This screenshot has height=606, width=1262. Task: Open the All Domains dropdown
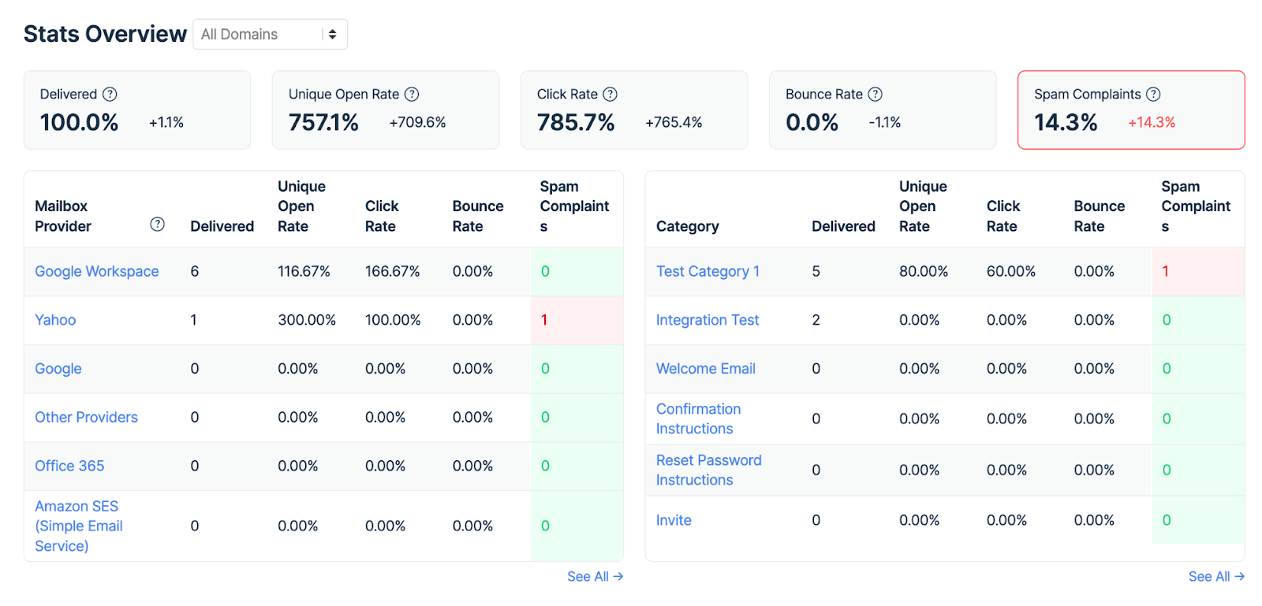pyautogui.click(x=270, y=35)
